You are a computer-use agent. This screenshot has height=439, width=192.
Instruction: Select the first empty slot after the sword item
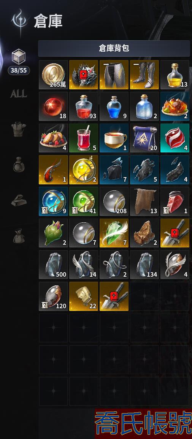click(144, 296)
